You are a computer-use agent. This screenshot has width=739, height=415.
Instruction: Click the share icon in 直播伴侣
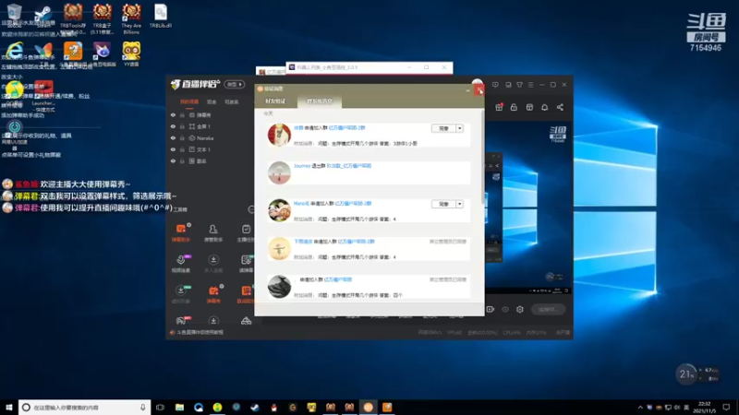pyautogui.click(x=560, y=107)
